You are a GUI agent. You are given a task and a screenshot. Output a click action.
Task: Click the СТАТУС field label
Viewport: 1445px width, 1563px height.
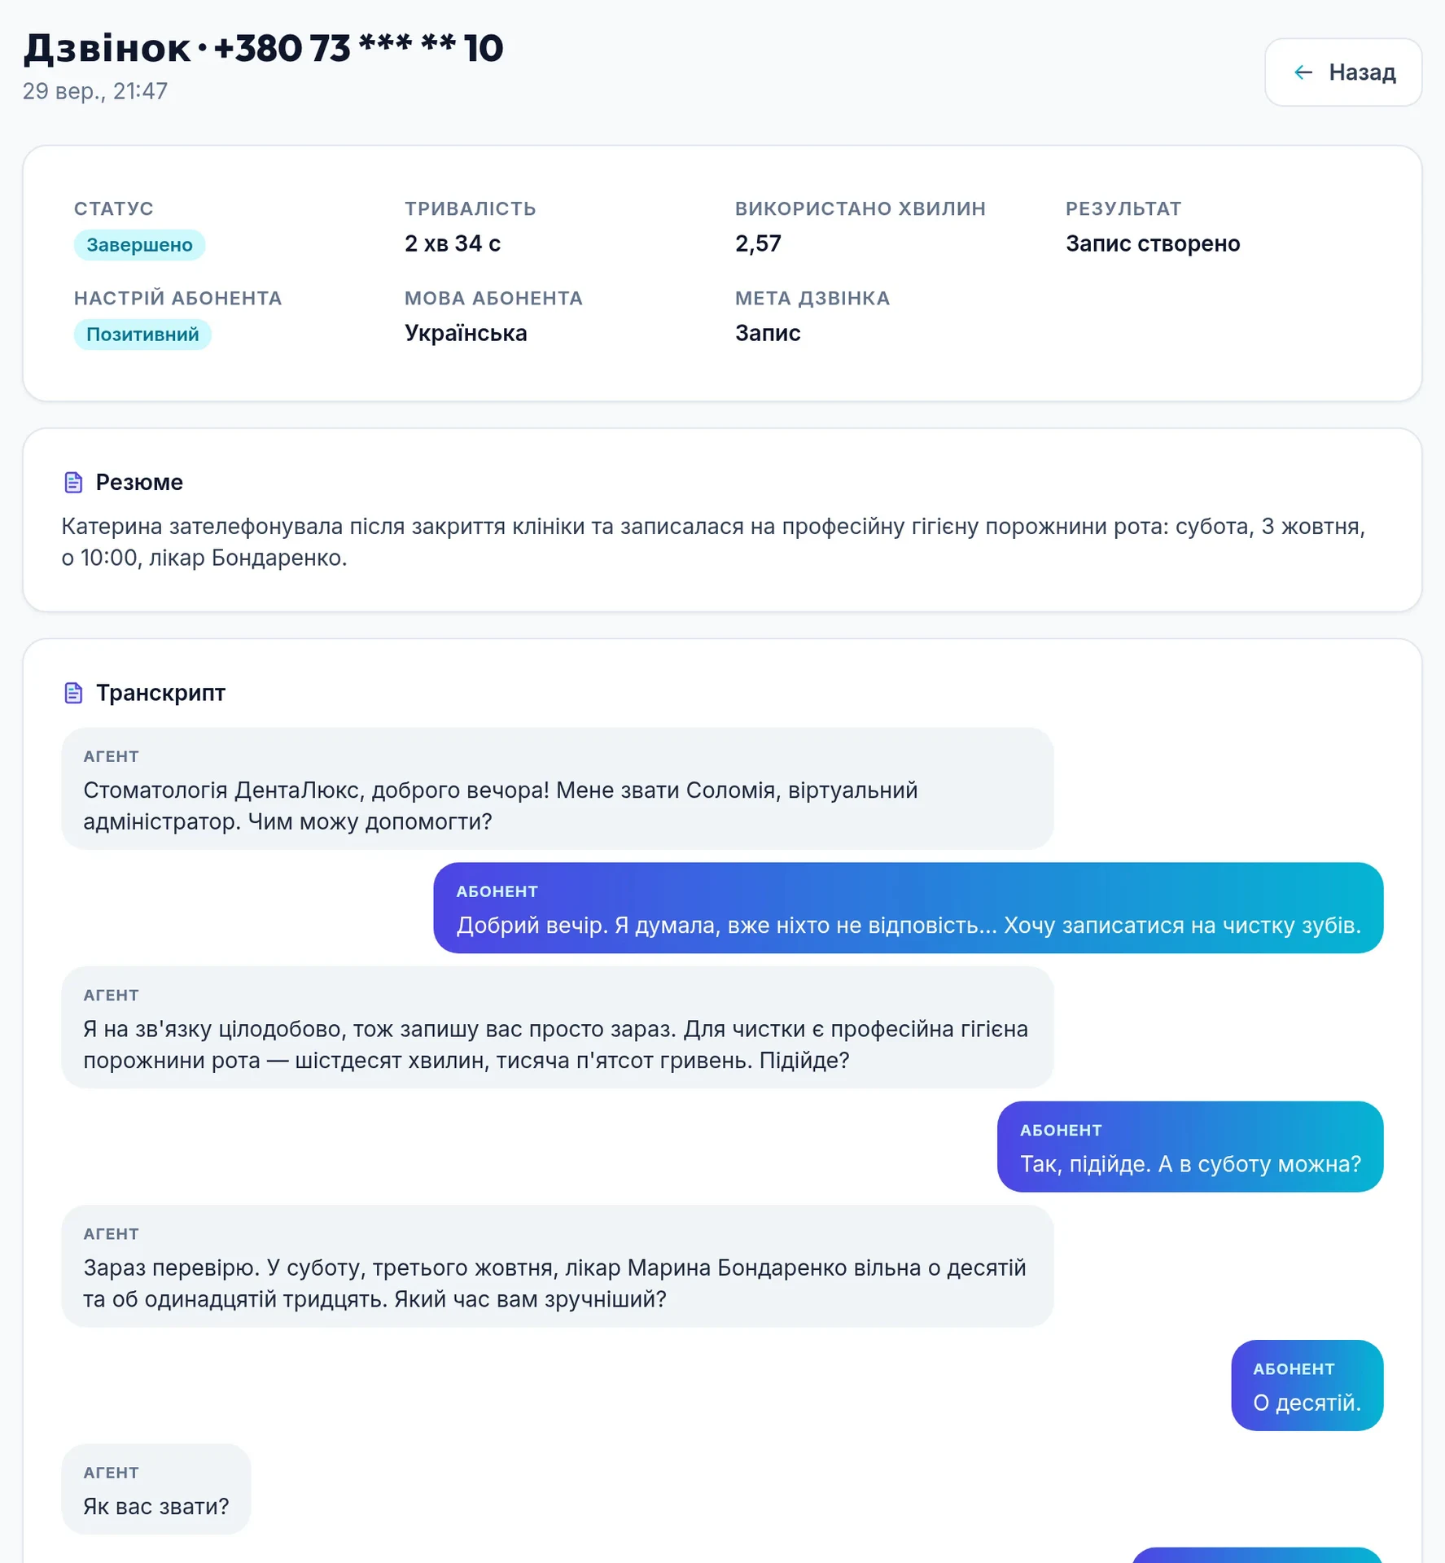point(114,208)
